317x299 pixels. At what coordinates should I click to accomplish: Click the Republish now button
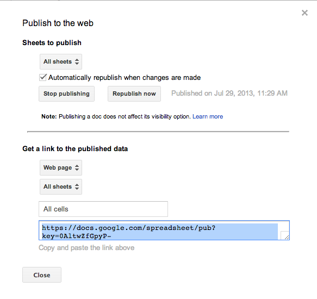tap(134, 94)
